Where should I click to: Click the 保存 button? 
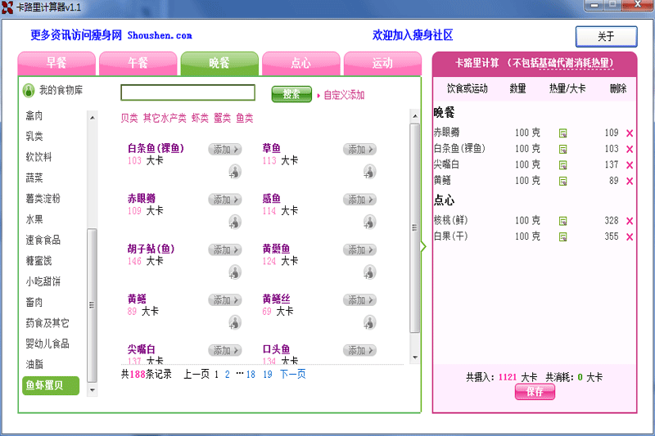point(535,392)
